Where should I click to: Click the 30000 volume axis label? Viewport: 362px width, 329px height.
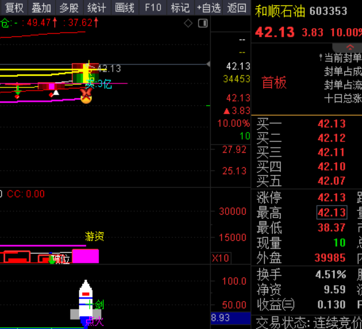point(233,212)
